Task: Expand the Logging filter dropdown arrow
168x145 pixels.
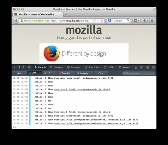Action: 91,73
